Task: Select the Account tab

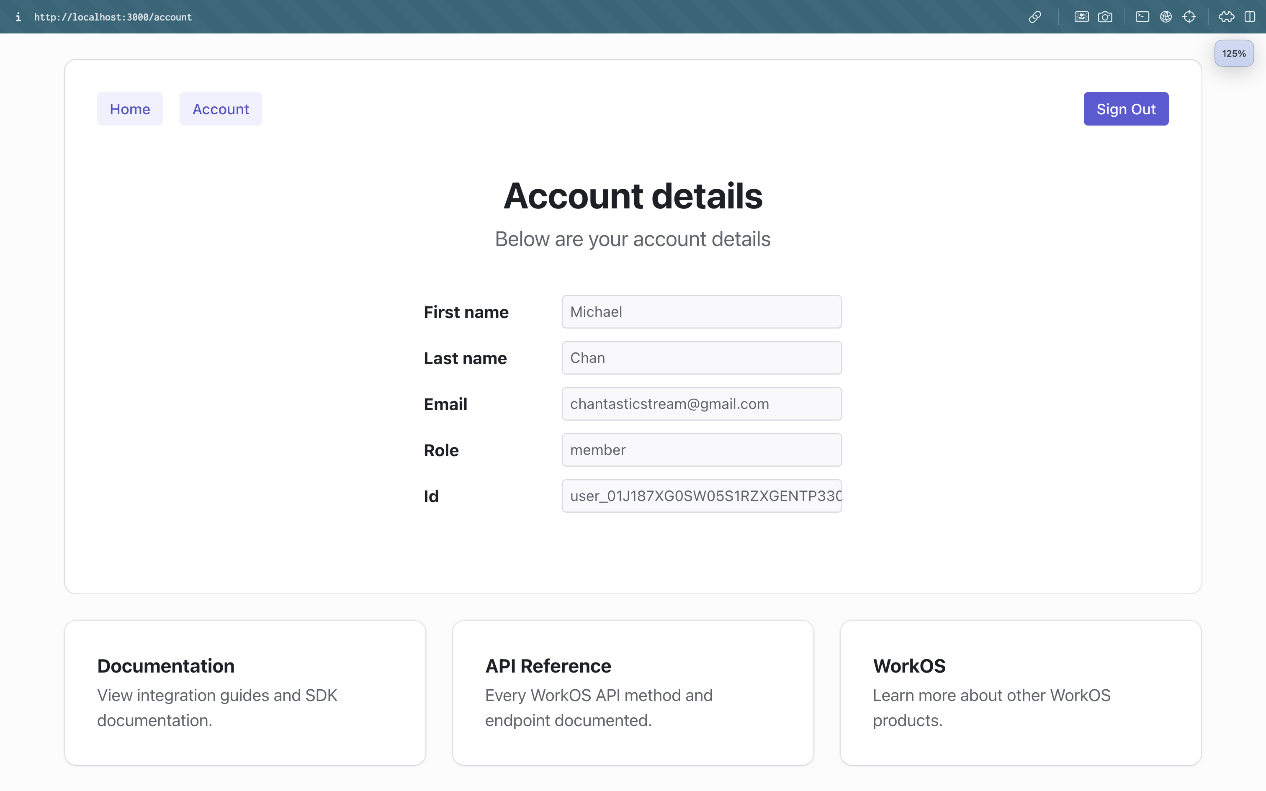Action: (x=221, y=108)
